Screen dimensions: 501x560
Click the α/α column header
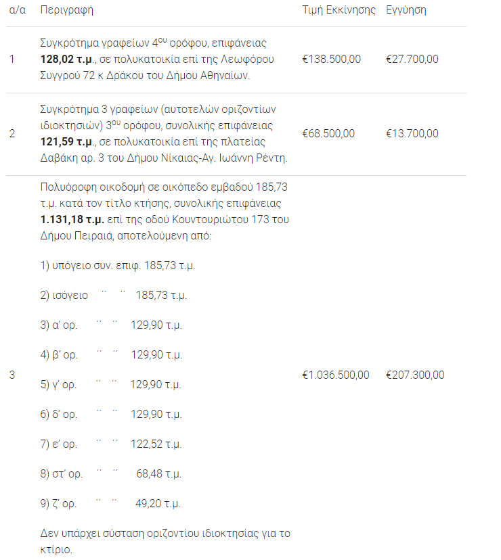[18, 11]
